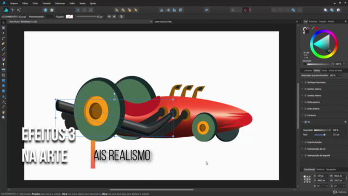Select the Fill gradient tool
This screenshot has height=196, width=348.
(3, 59)
